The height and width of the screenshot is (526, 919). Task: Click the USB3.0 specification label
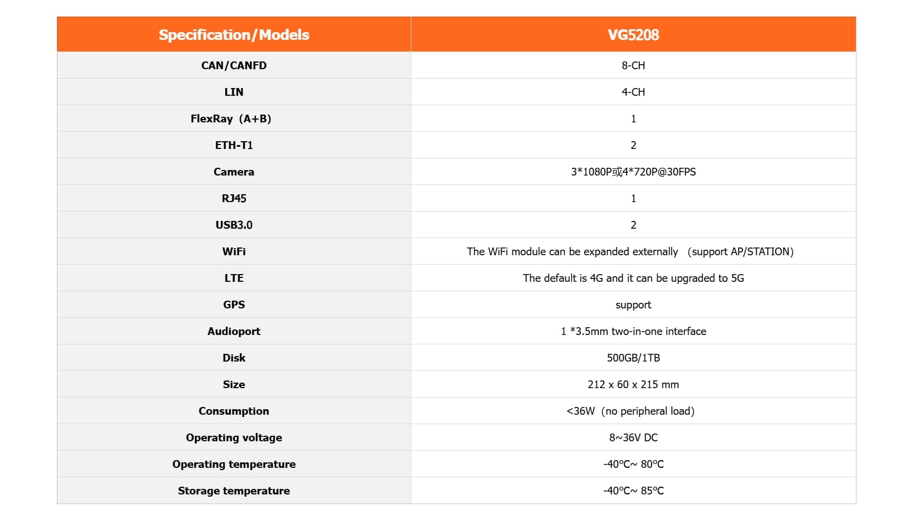pos(234,225)
